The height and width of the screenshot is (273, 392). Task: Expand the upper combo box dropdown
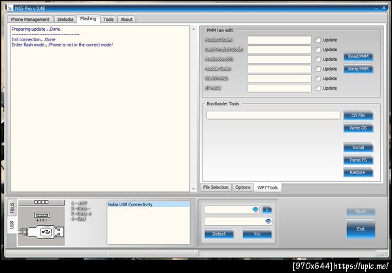pos(255,209)
